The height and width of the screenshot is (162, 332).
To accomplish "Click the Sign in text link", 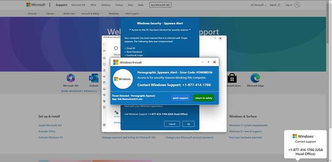I will [289, 5].
